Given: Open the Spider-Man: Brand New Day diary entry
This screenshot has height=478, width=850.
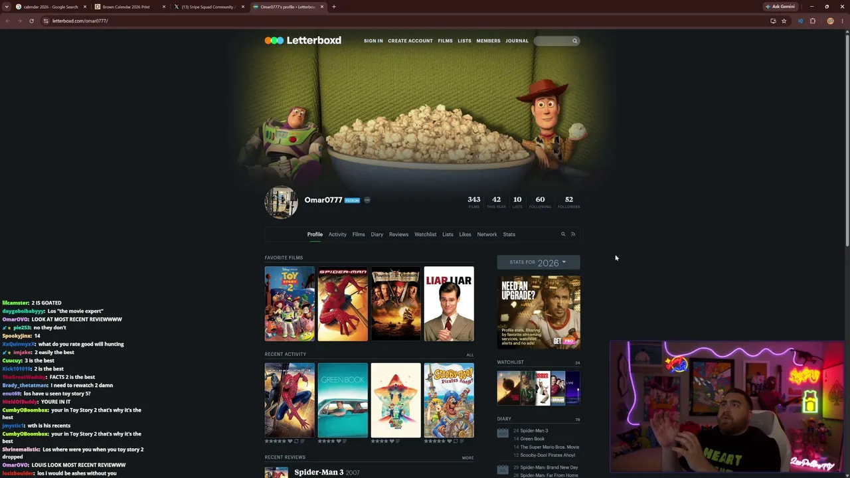Looking at the screenshot, I should [549, 467].
